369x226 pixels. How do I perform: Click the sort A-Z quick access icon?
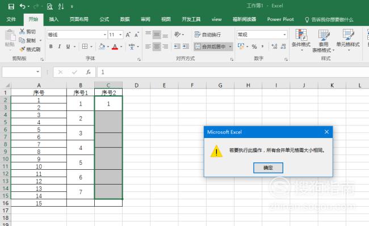click(x=61, y=6)
